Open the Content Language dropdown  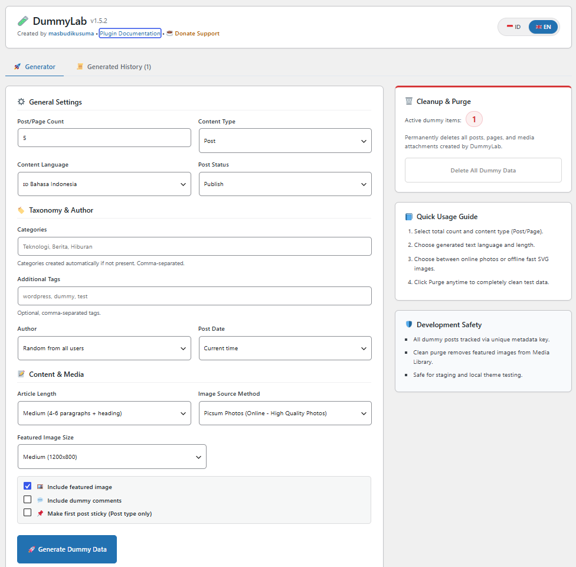104,184
